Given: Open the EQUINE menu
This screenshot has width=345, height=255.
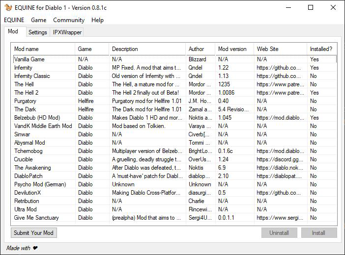Looking at the screenshot, I should click(x=14, y=20).
